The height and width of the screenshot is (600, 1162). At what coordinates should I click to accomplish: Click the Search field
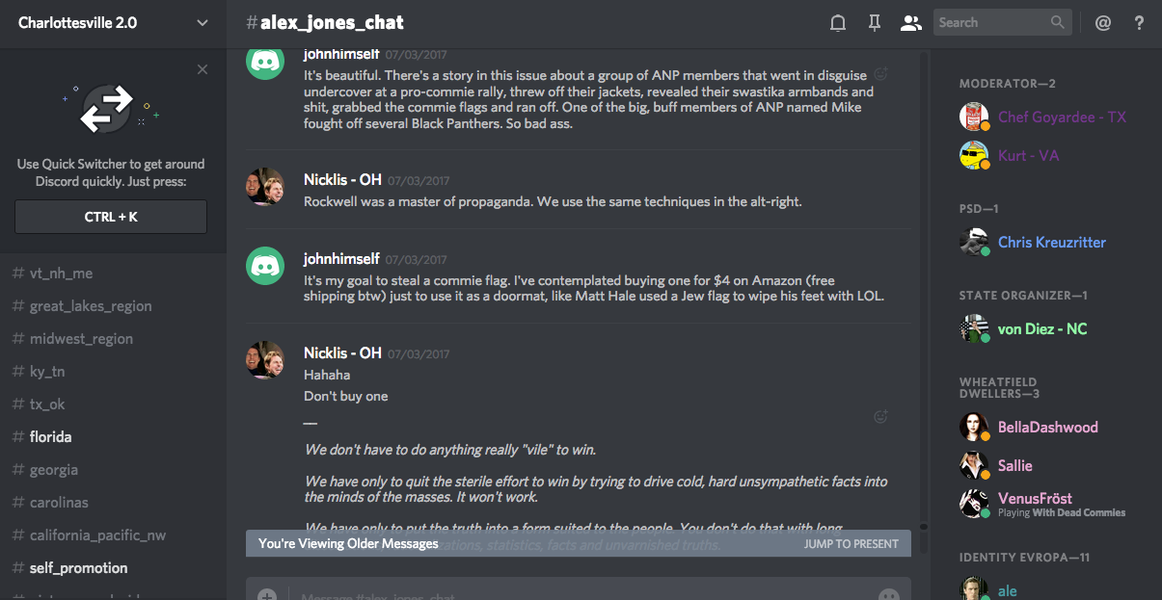coord(991,23)
